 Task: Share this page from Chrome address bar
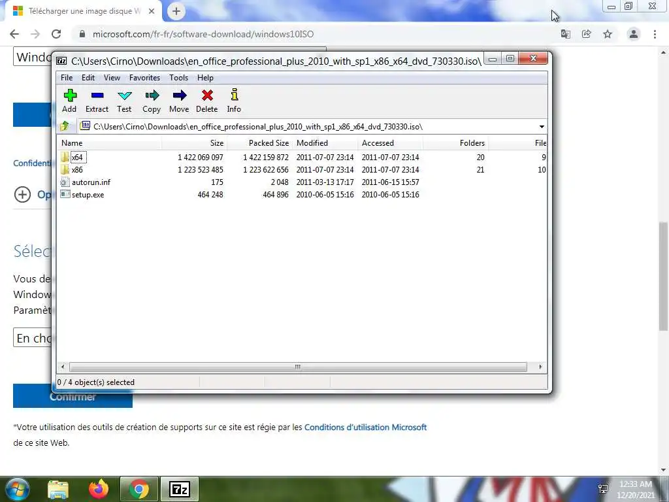click(587, 34)
